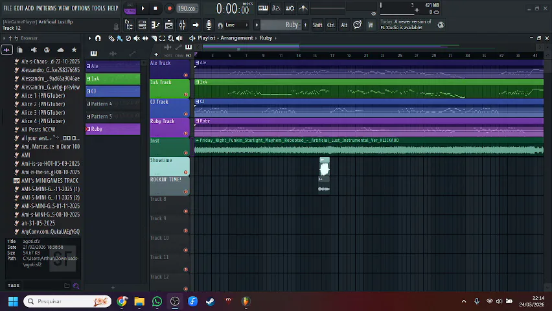Click the globe news icon

pos(441,25)
